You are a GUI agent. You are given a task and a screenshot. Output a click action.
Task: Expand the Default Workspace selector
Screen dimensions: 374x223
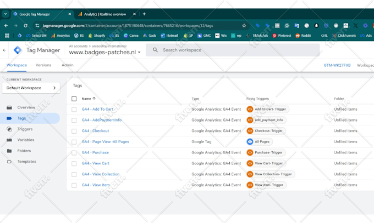point(31,88)
